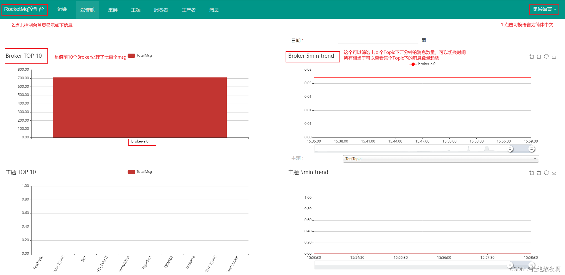565x275 pixels.
Task: Click the restore icon for 主题 5min trend chart
Action: point(546,173)
